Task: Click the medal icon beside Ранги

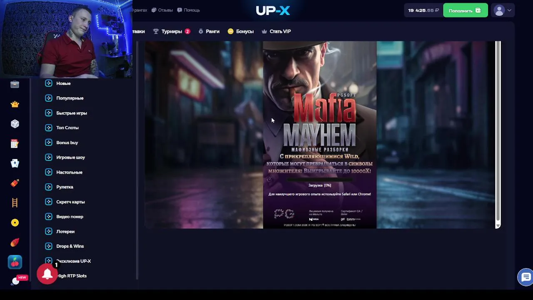Action: [201, 31]
